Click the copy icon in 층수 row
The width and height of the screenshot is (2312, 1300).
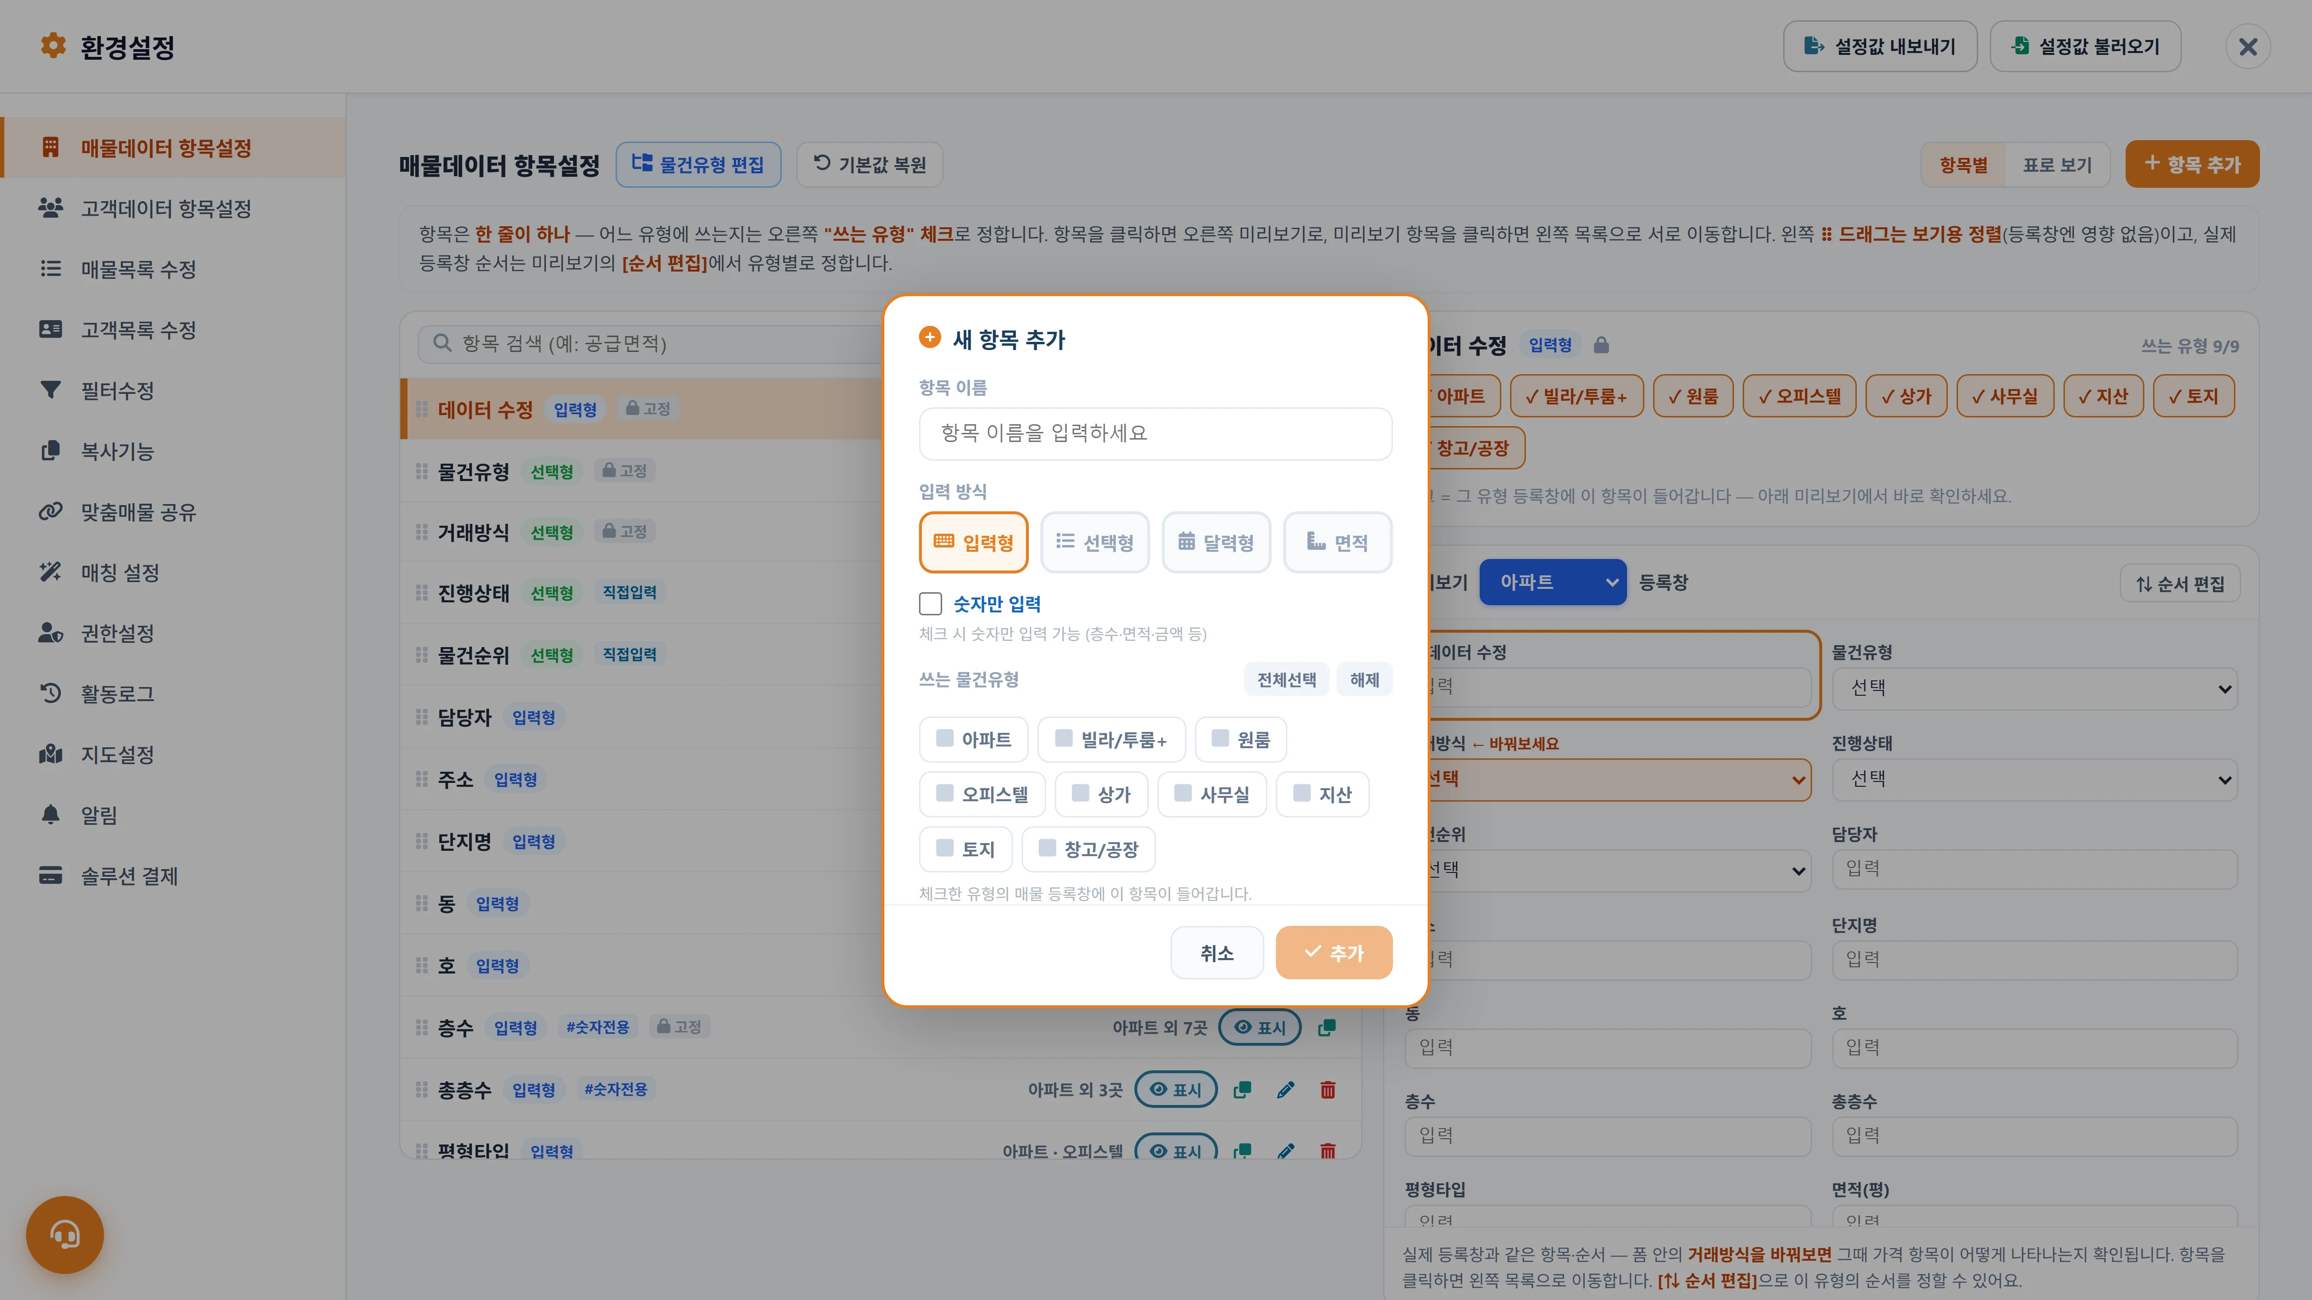point(1327,1027)
